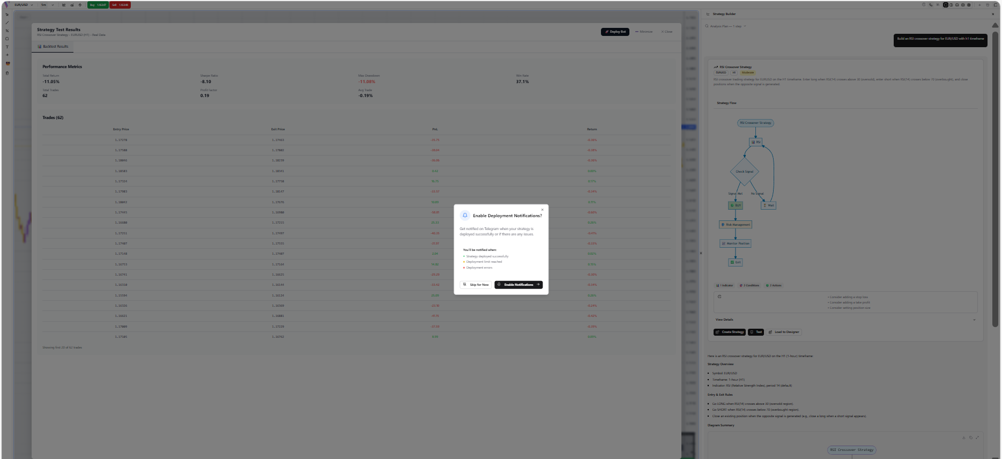Switch to four-chart grid layout
Image resolution: width=1002 pixels, height=459 pixels.
pyautogui.click(x=969, y=5)
